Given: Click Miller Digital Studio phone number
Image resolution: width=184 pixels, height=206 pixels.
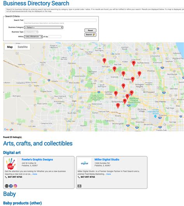Looking at the screenshot, I should [88, 177].
